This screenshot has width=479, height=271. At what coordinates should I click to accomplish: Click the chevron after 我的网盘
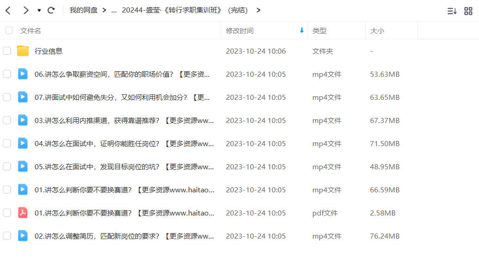tap(104, 10)
